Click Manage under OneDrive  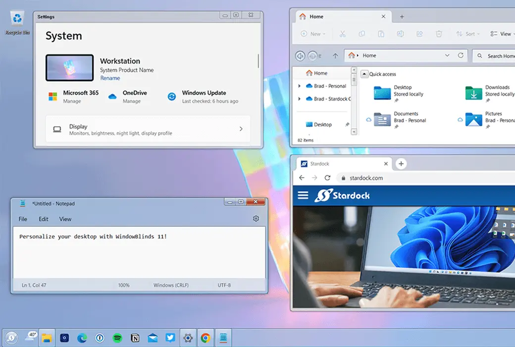pos(131,101)
